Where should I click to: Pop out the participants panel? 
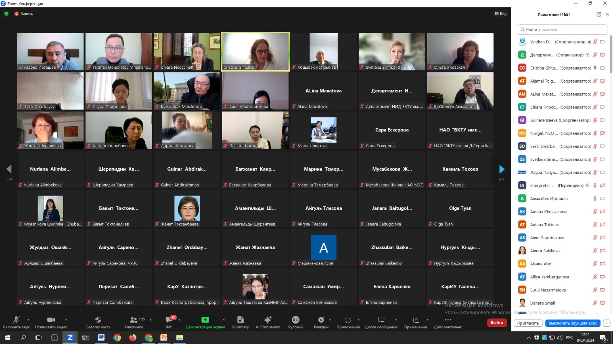(599, 15)
